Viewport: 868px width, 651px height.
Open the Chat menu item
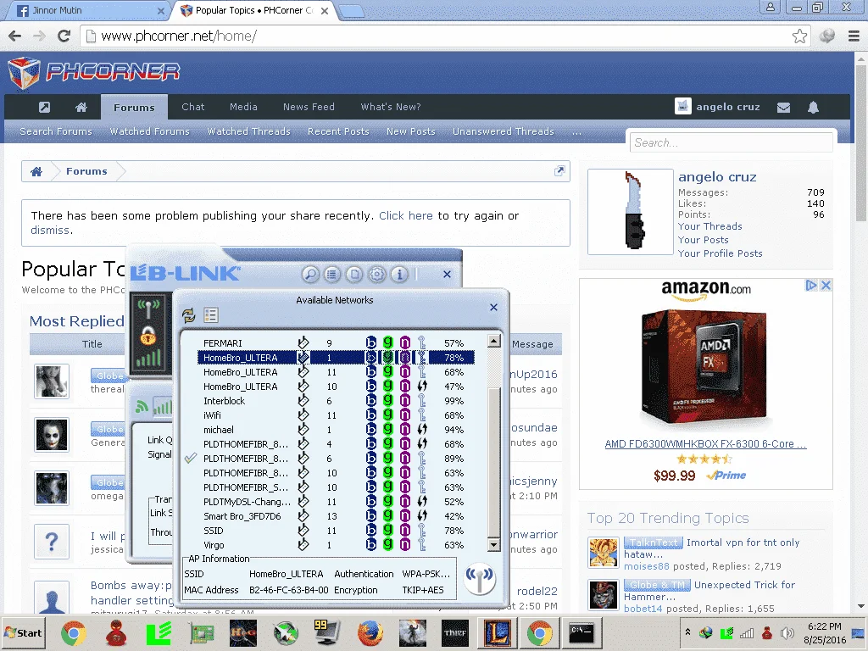tap(192, 107)
